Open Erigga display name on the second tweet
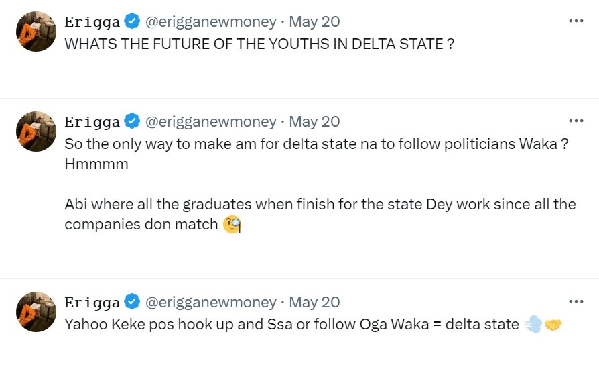The width and height of the screenshot is (599, 377). 92,122
